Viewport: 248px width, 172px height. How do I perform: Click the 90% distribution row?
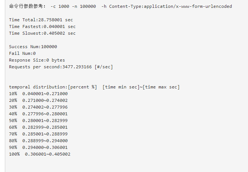coord(38,147)
